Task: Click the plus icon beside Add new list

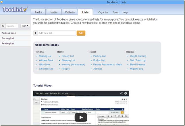Action: (x=36, y=33)
